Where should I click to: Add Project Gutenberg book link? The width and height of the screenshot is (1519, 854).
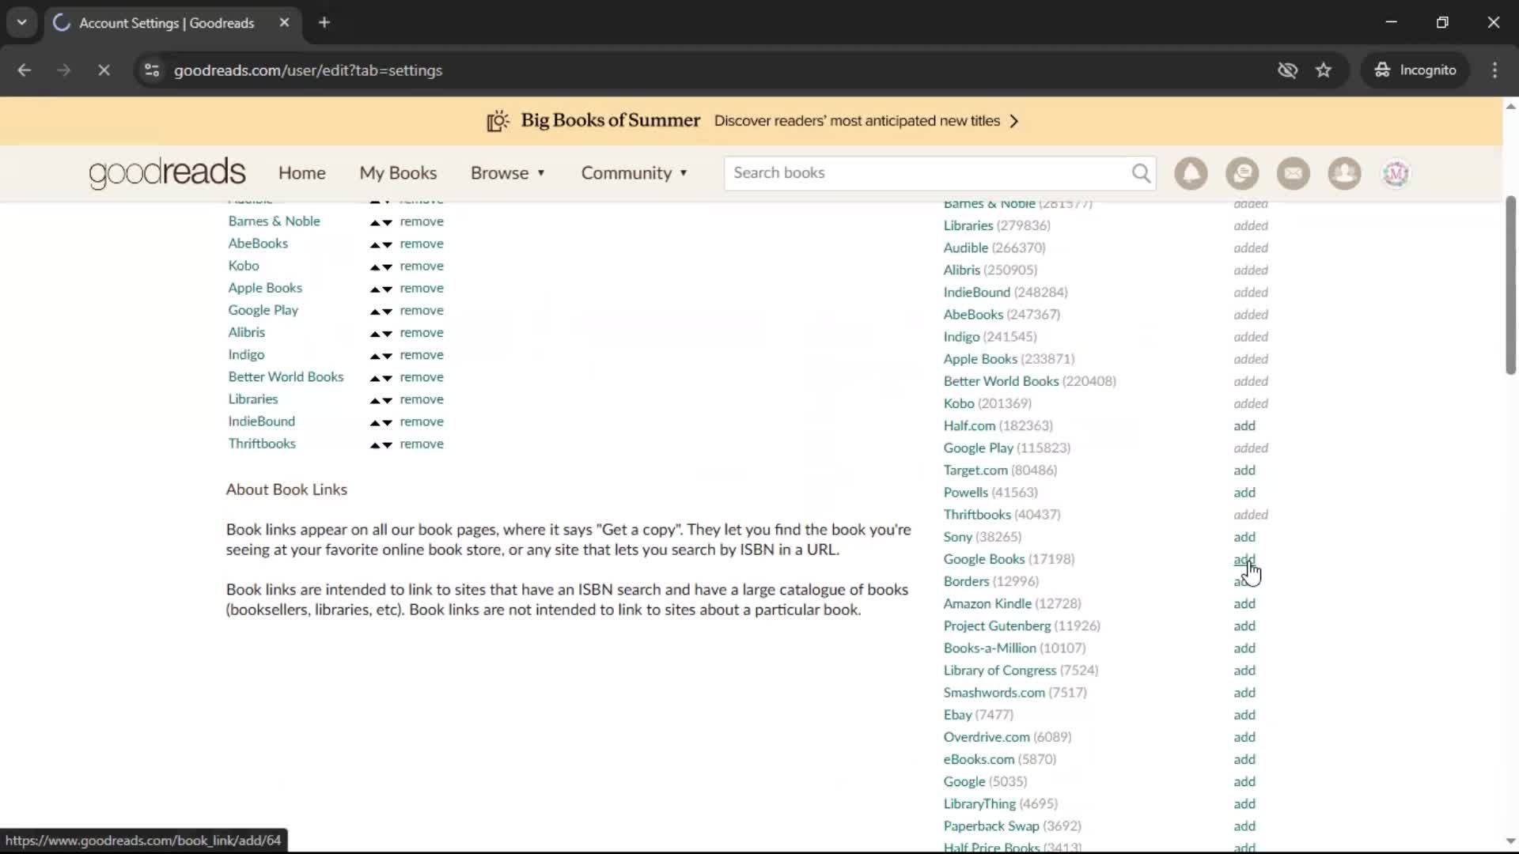tap(1244, 626)
